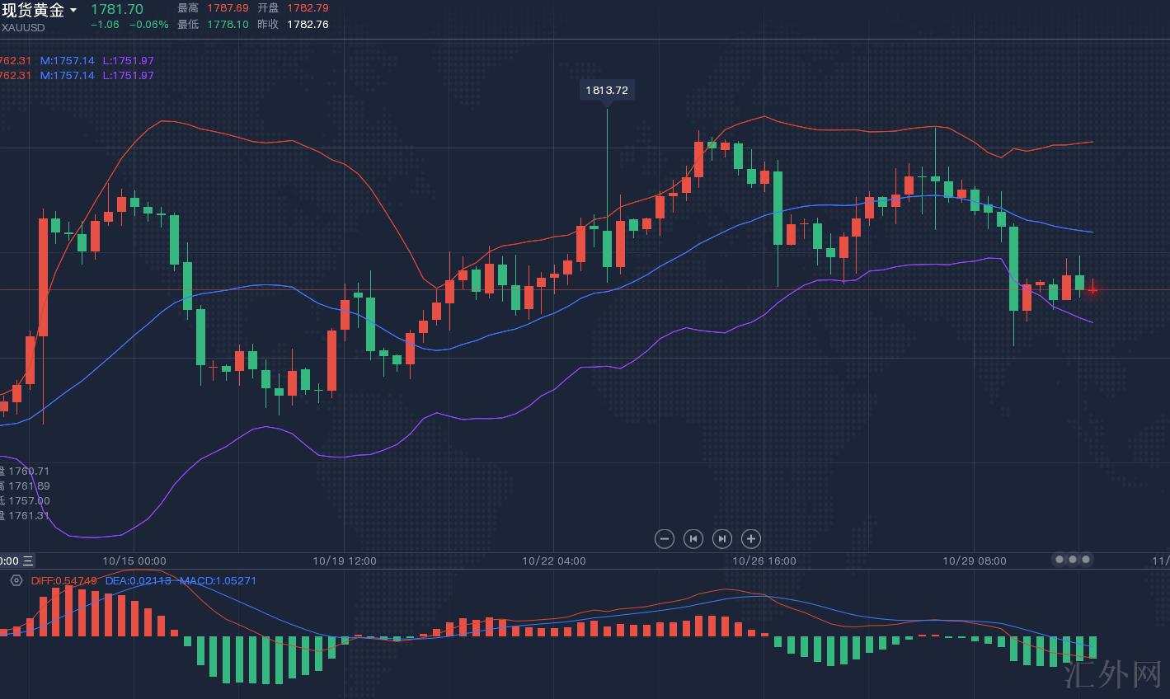
Task: Click the DEA:0.02113 indicator value
Action: (138, 580)
